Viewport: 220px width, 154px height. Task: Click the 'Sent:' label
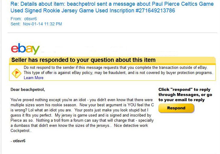15,24
